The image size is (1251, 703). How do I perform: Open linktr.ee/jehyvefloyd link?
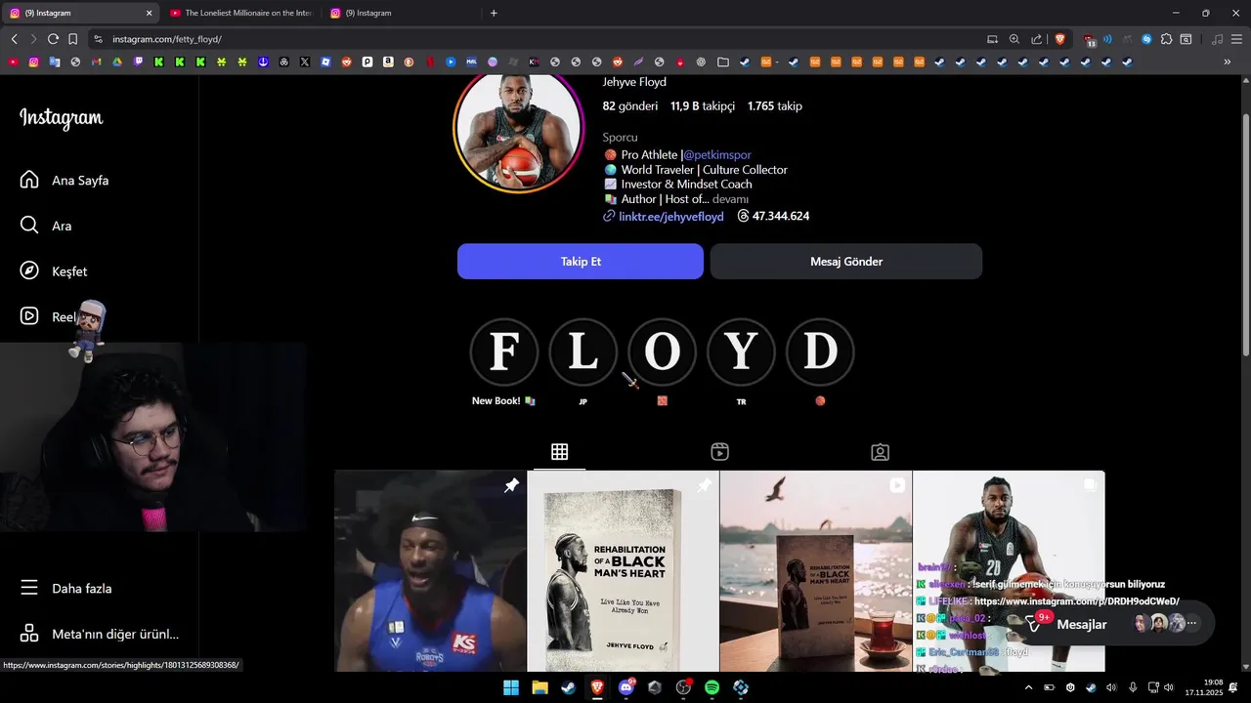click(670, 216)
